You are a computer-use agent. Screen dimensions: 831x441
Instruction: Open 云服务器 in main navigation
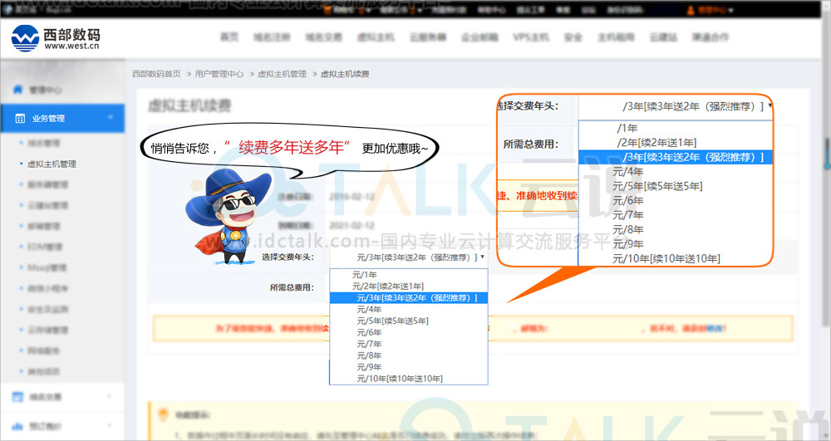428,37
